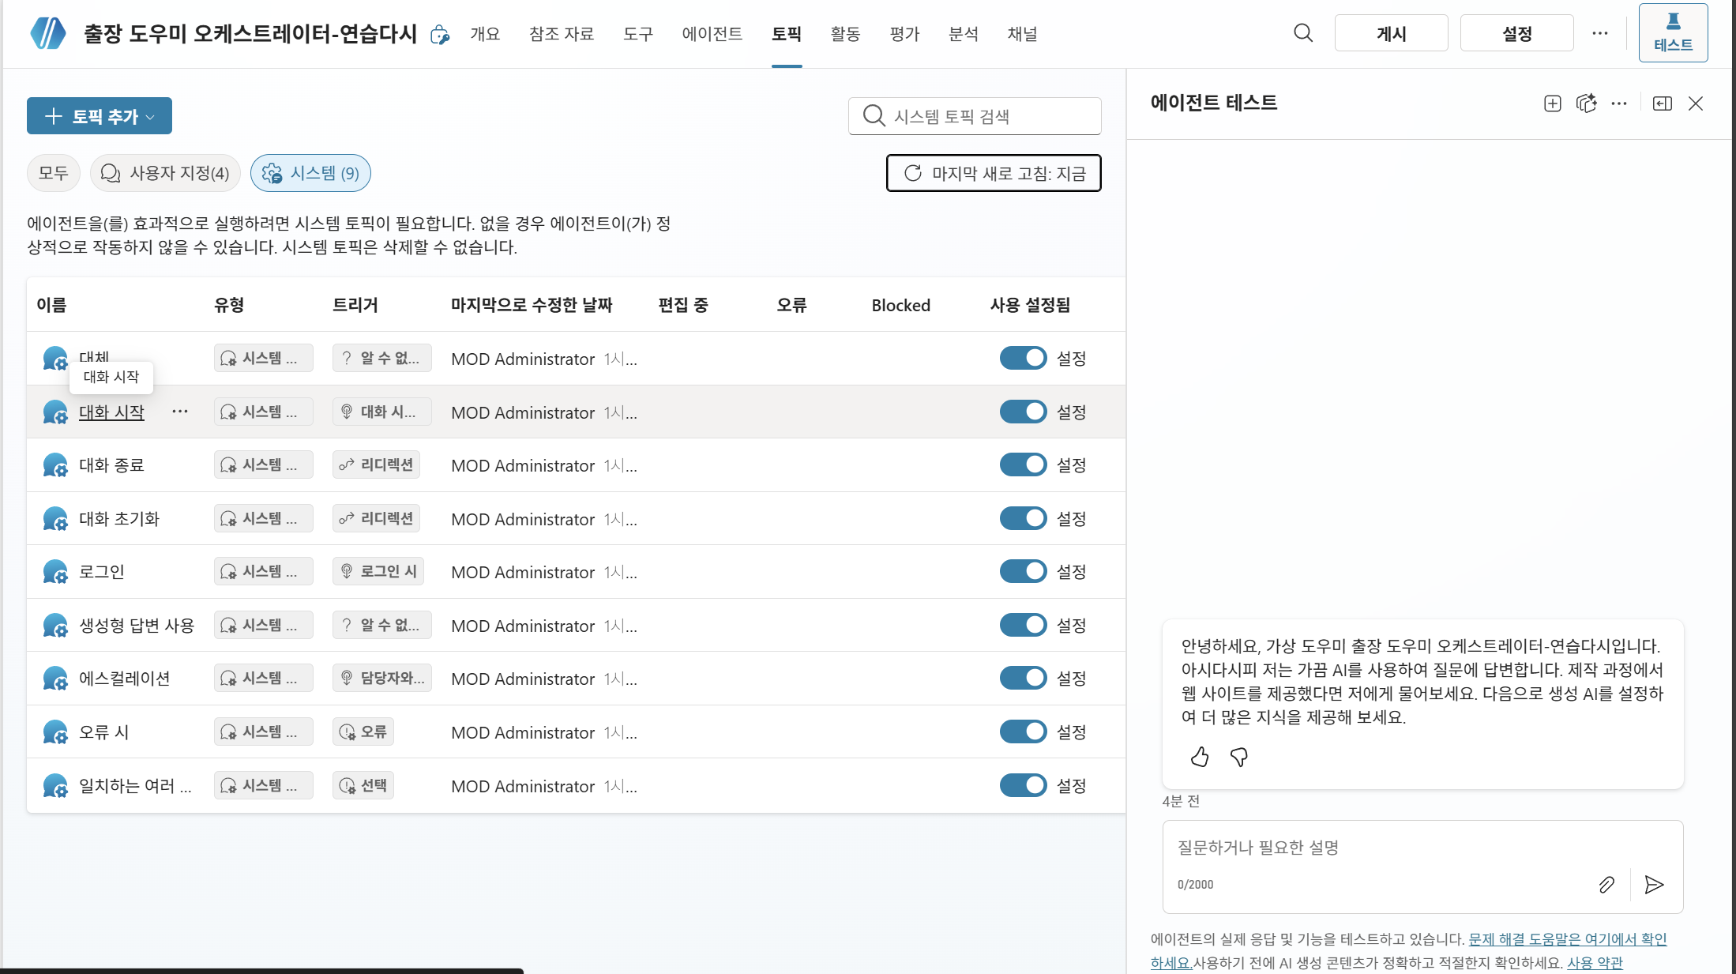Click the 시스템 토픽 검색 search field
Screen dimensions: 1736x974
click(x=975, y=116)
